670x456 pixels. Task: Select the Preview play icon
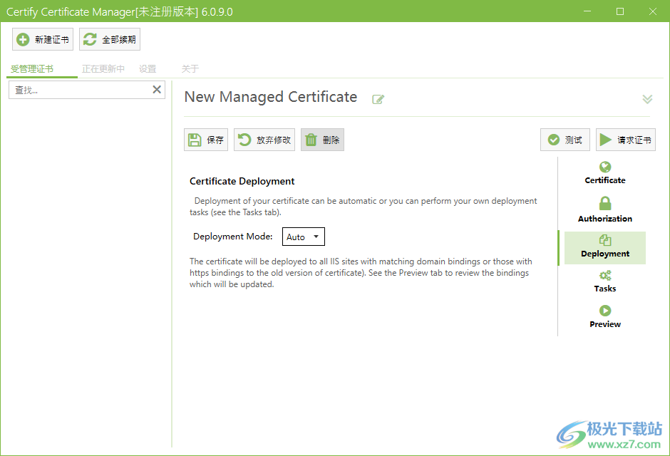pyautogui.click(x=605, y=311)
